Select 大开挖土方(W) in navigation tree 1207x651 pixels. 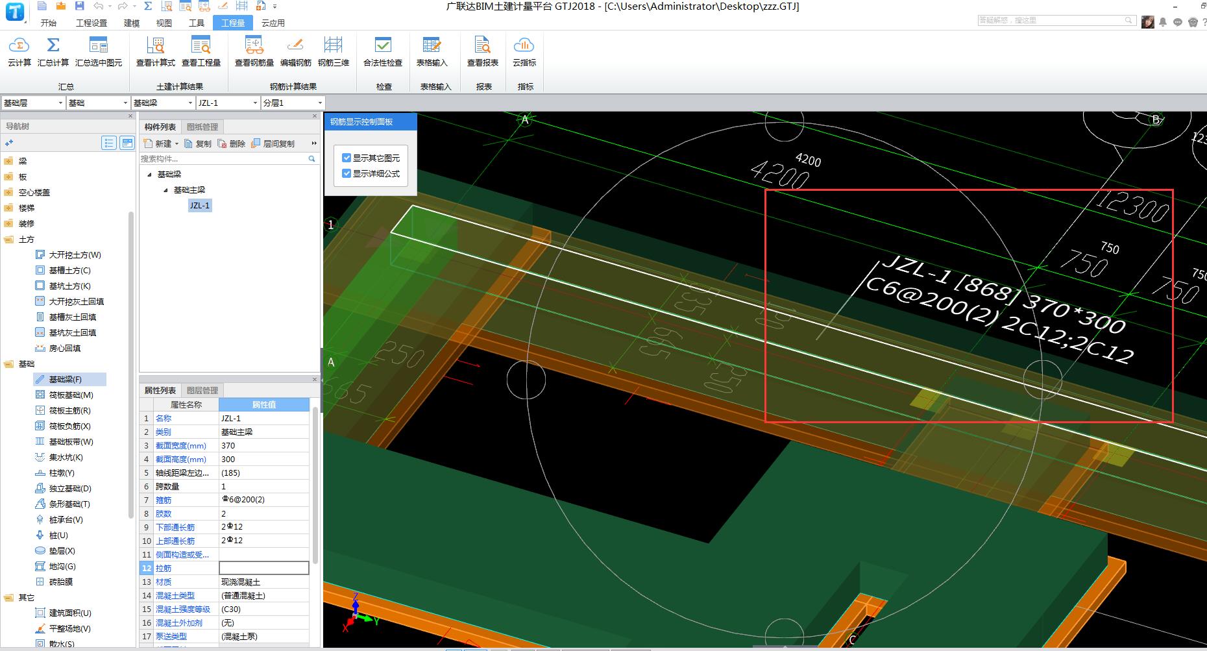68,254
